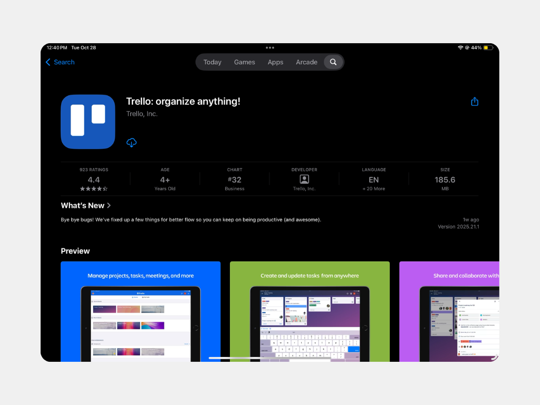Screen dimensions: 540x405
Task: Go back to Search results
Action: (64, 62)
